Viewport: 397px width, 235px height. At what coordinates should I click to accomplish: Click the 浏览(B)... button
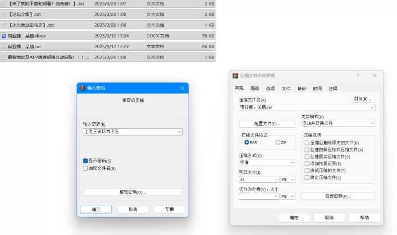(x=362, y=99)
